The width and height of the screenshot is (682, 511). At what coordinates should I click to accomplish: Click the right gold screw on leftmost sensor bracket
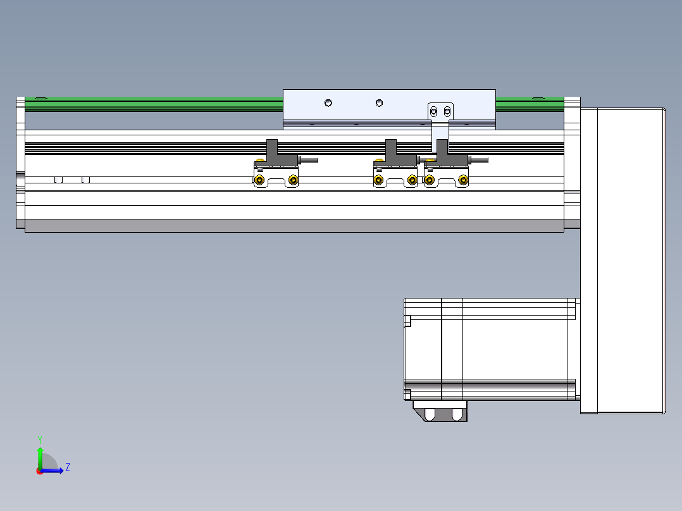(292, 181)
